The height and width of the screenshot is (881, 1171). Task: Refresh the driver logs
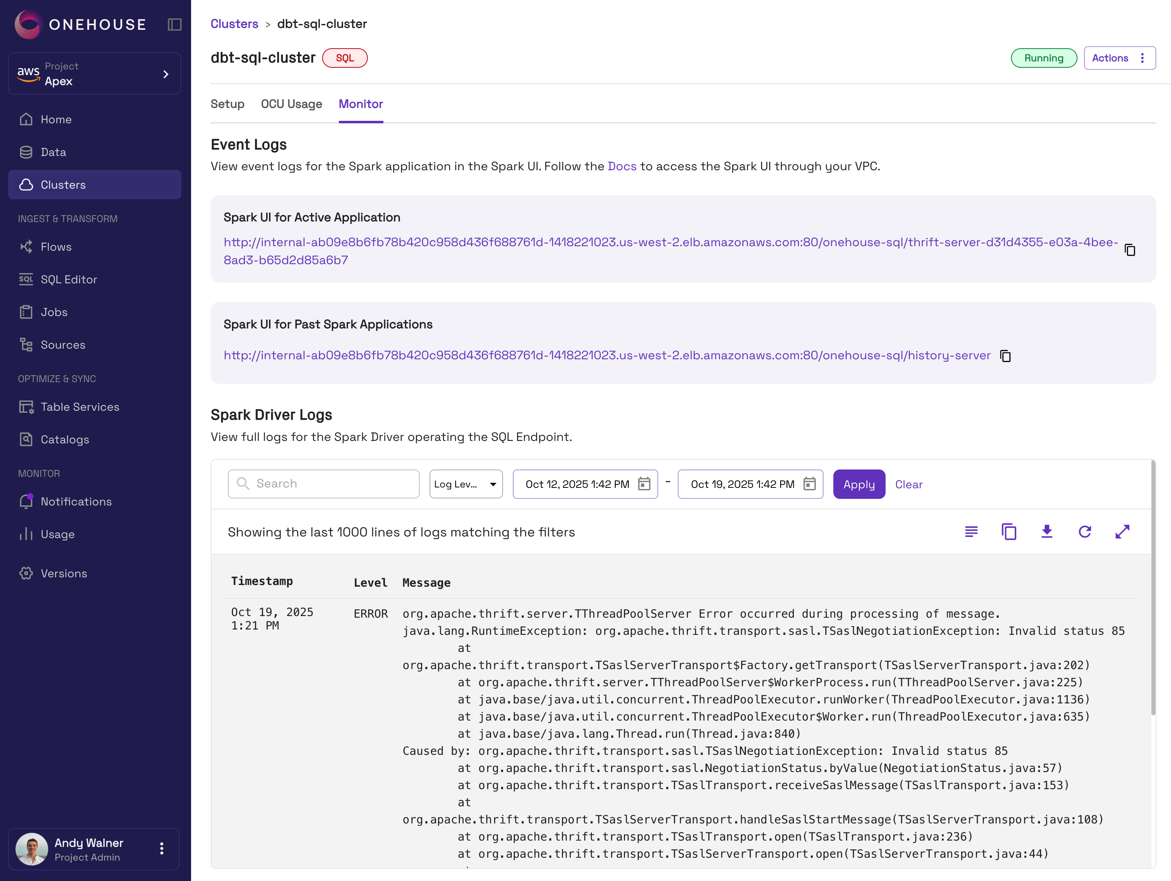tap(1085, 532)
